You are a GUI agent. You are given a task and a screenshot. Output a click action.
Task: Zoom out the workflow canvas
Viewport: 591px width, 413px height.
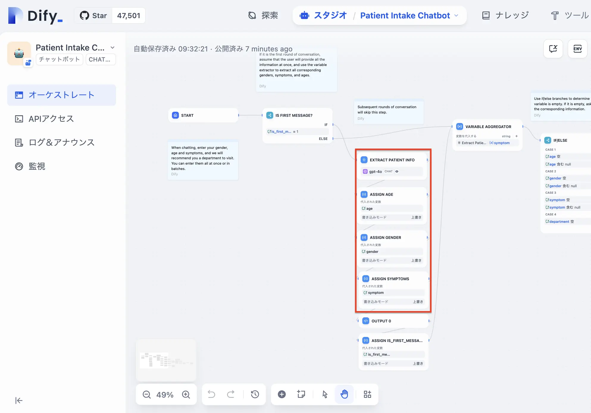coord(147,395)
